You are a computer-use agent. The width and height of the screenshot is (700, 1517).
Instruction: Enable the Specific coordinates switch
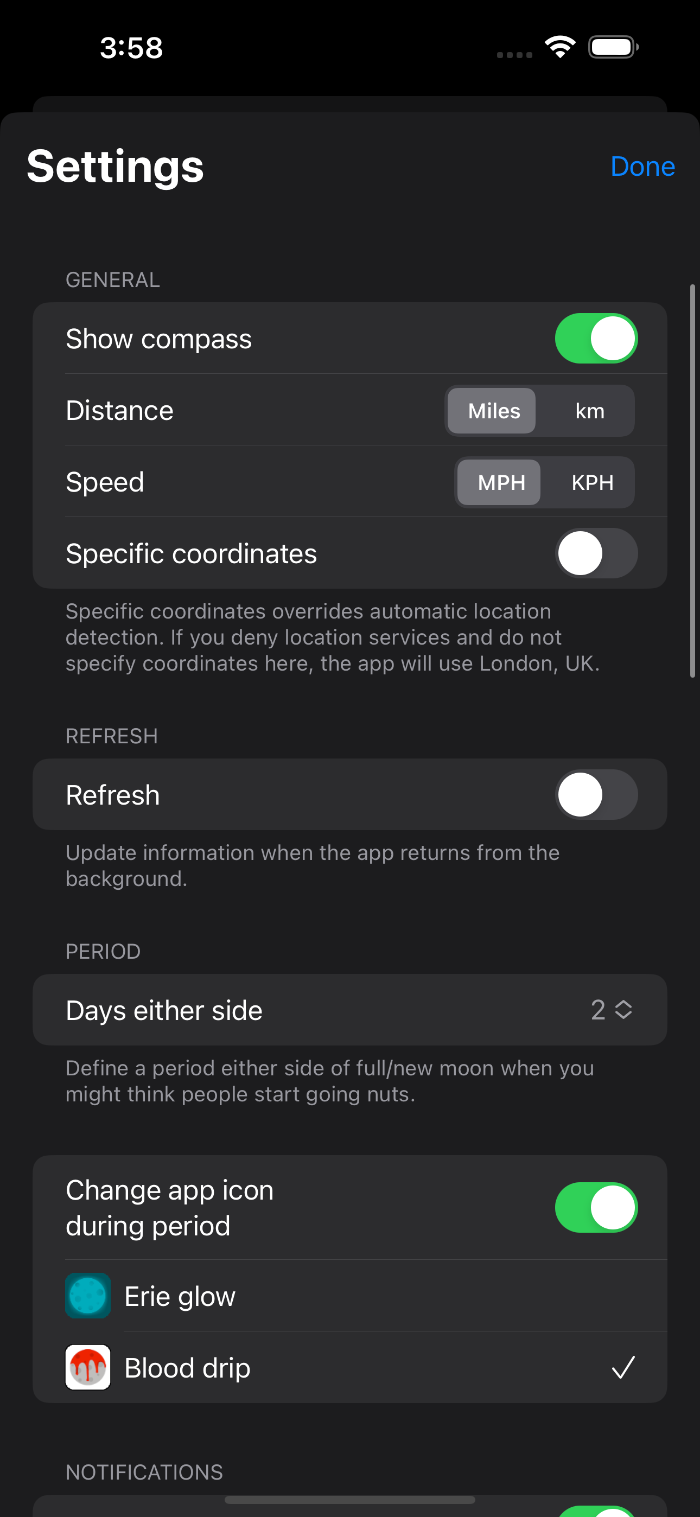pyautogui.click(x=596, y=553)
